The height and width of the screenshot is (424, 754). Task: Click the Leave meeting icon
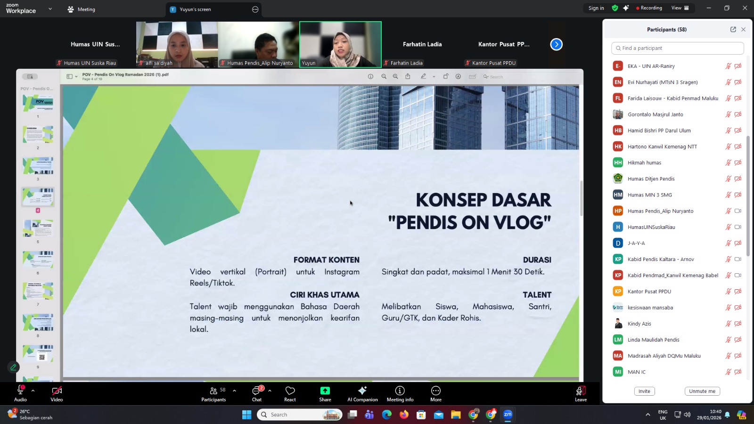point(581,393)
